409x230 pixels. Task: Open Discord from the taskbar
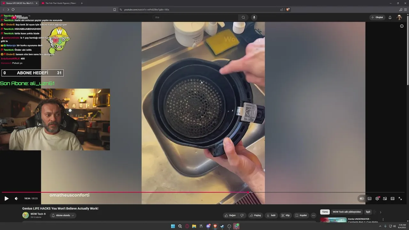point(208,226)
